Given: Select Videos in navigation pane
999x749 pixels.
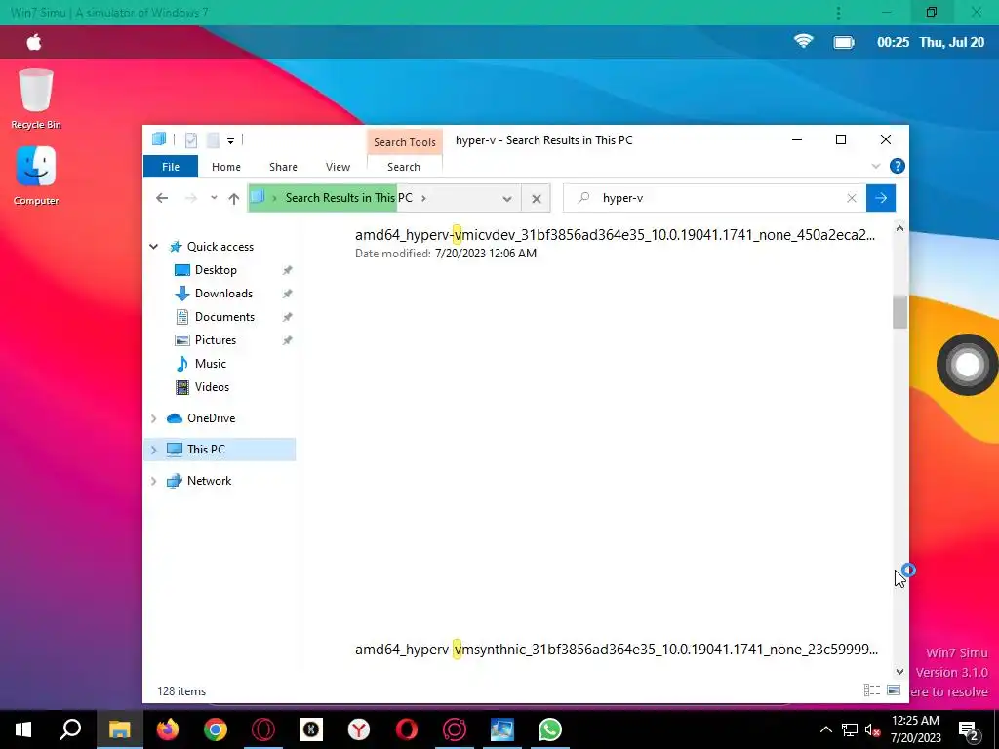Looking at the screenshot, I should point(212,387).
